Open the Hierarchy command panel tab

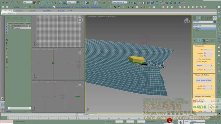click(x=203, y=18)
